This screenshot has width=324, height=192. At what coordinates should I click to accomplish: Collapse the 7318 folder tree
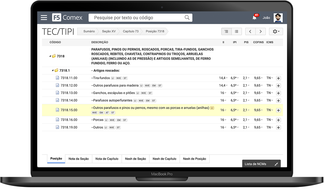(50, 56)
